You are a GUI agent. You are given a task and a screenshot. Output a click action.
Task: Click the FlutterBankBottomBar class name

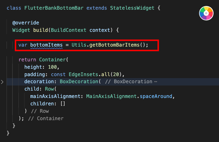coord(54,8)
